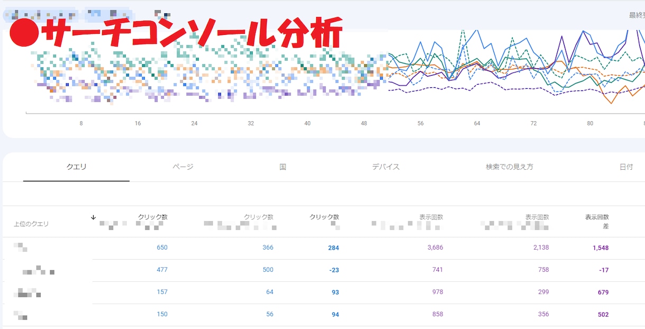The height and width of the screenshot is (329, 645).
Task: Sort by the 表示回数 差 column header
Action: [x=597, y=221]
